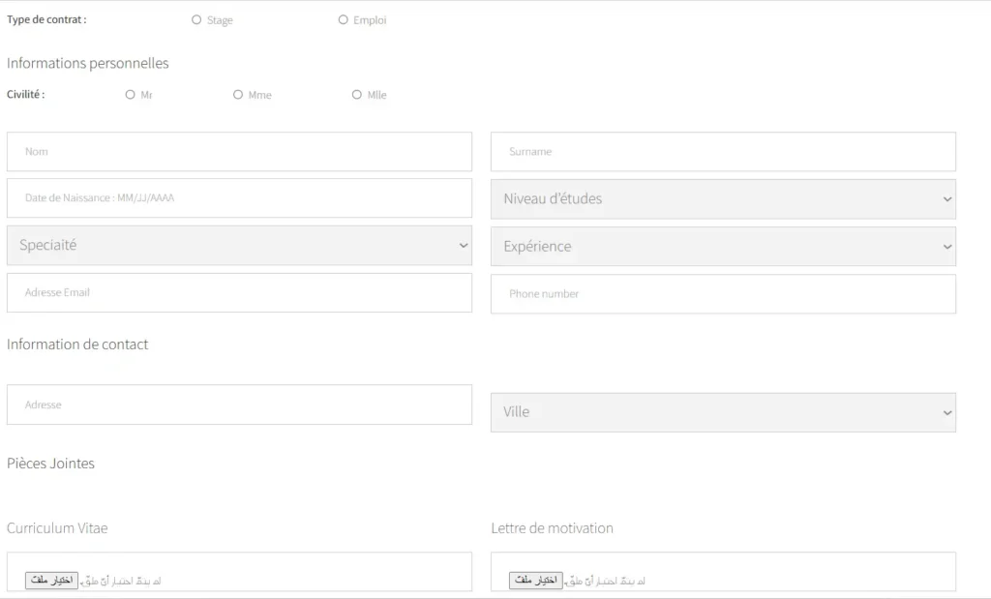Screen dimensions: 991x599
Task: Select Mr civilité option
Action: [131, 95]
